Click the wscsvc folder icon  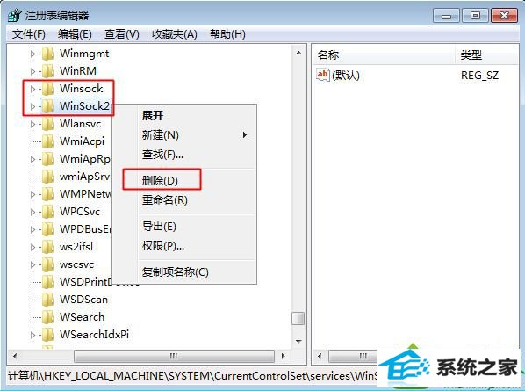(47, 264)
